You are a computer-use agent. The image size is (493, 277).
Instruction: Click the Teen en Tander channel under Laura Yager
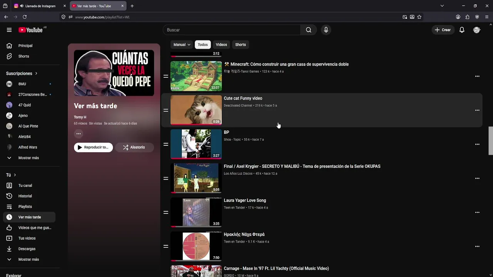pyautogui.click(x=234, y=208)
